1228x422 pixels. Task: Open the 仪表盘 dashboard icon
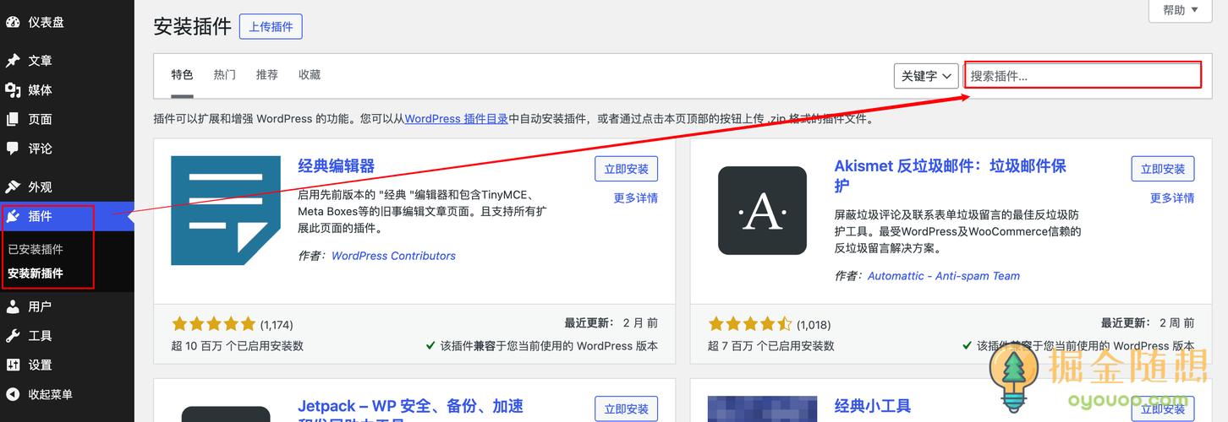point(13,23)
